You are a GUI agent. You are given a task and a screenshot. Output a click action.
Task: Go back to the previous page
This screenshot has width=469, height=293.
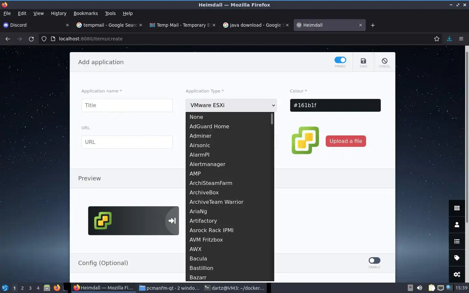click(8, 39)
